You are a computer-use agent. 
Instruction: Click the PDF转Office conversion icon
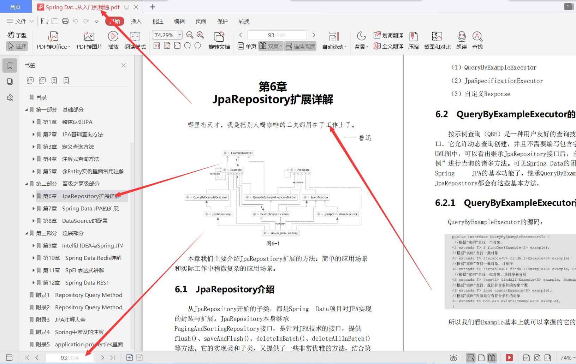click(x=53, y=37)
